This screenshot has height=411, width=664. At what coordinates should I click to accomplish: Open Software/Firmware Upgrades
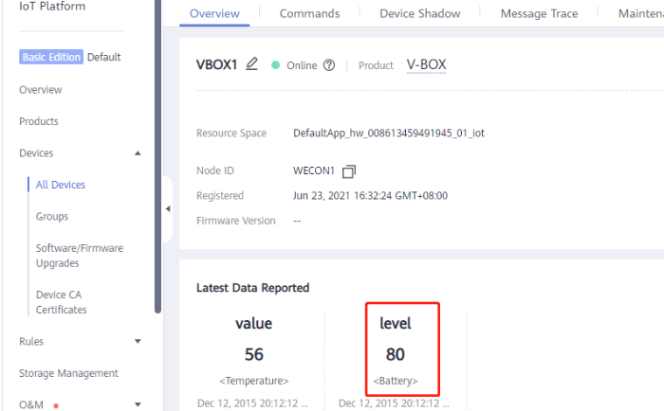(x=79, y=256)
